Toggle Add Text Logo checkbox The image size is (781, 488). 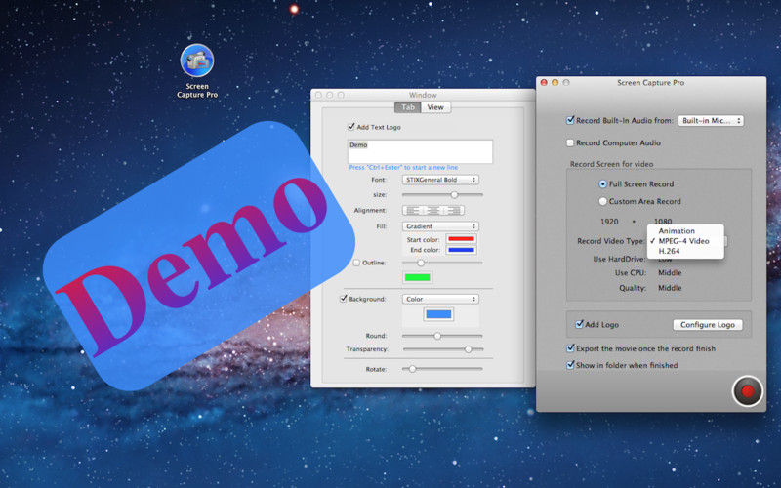[351, 127]
